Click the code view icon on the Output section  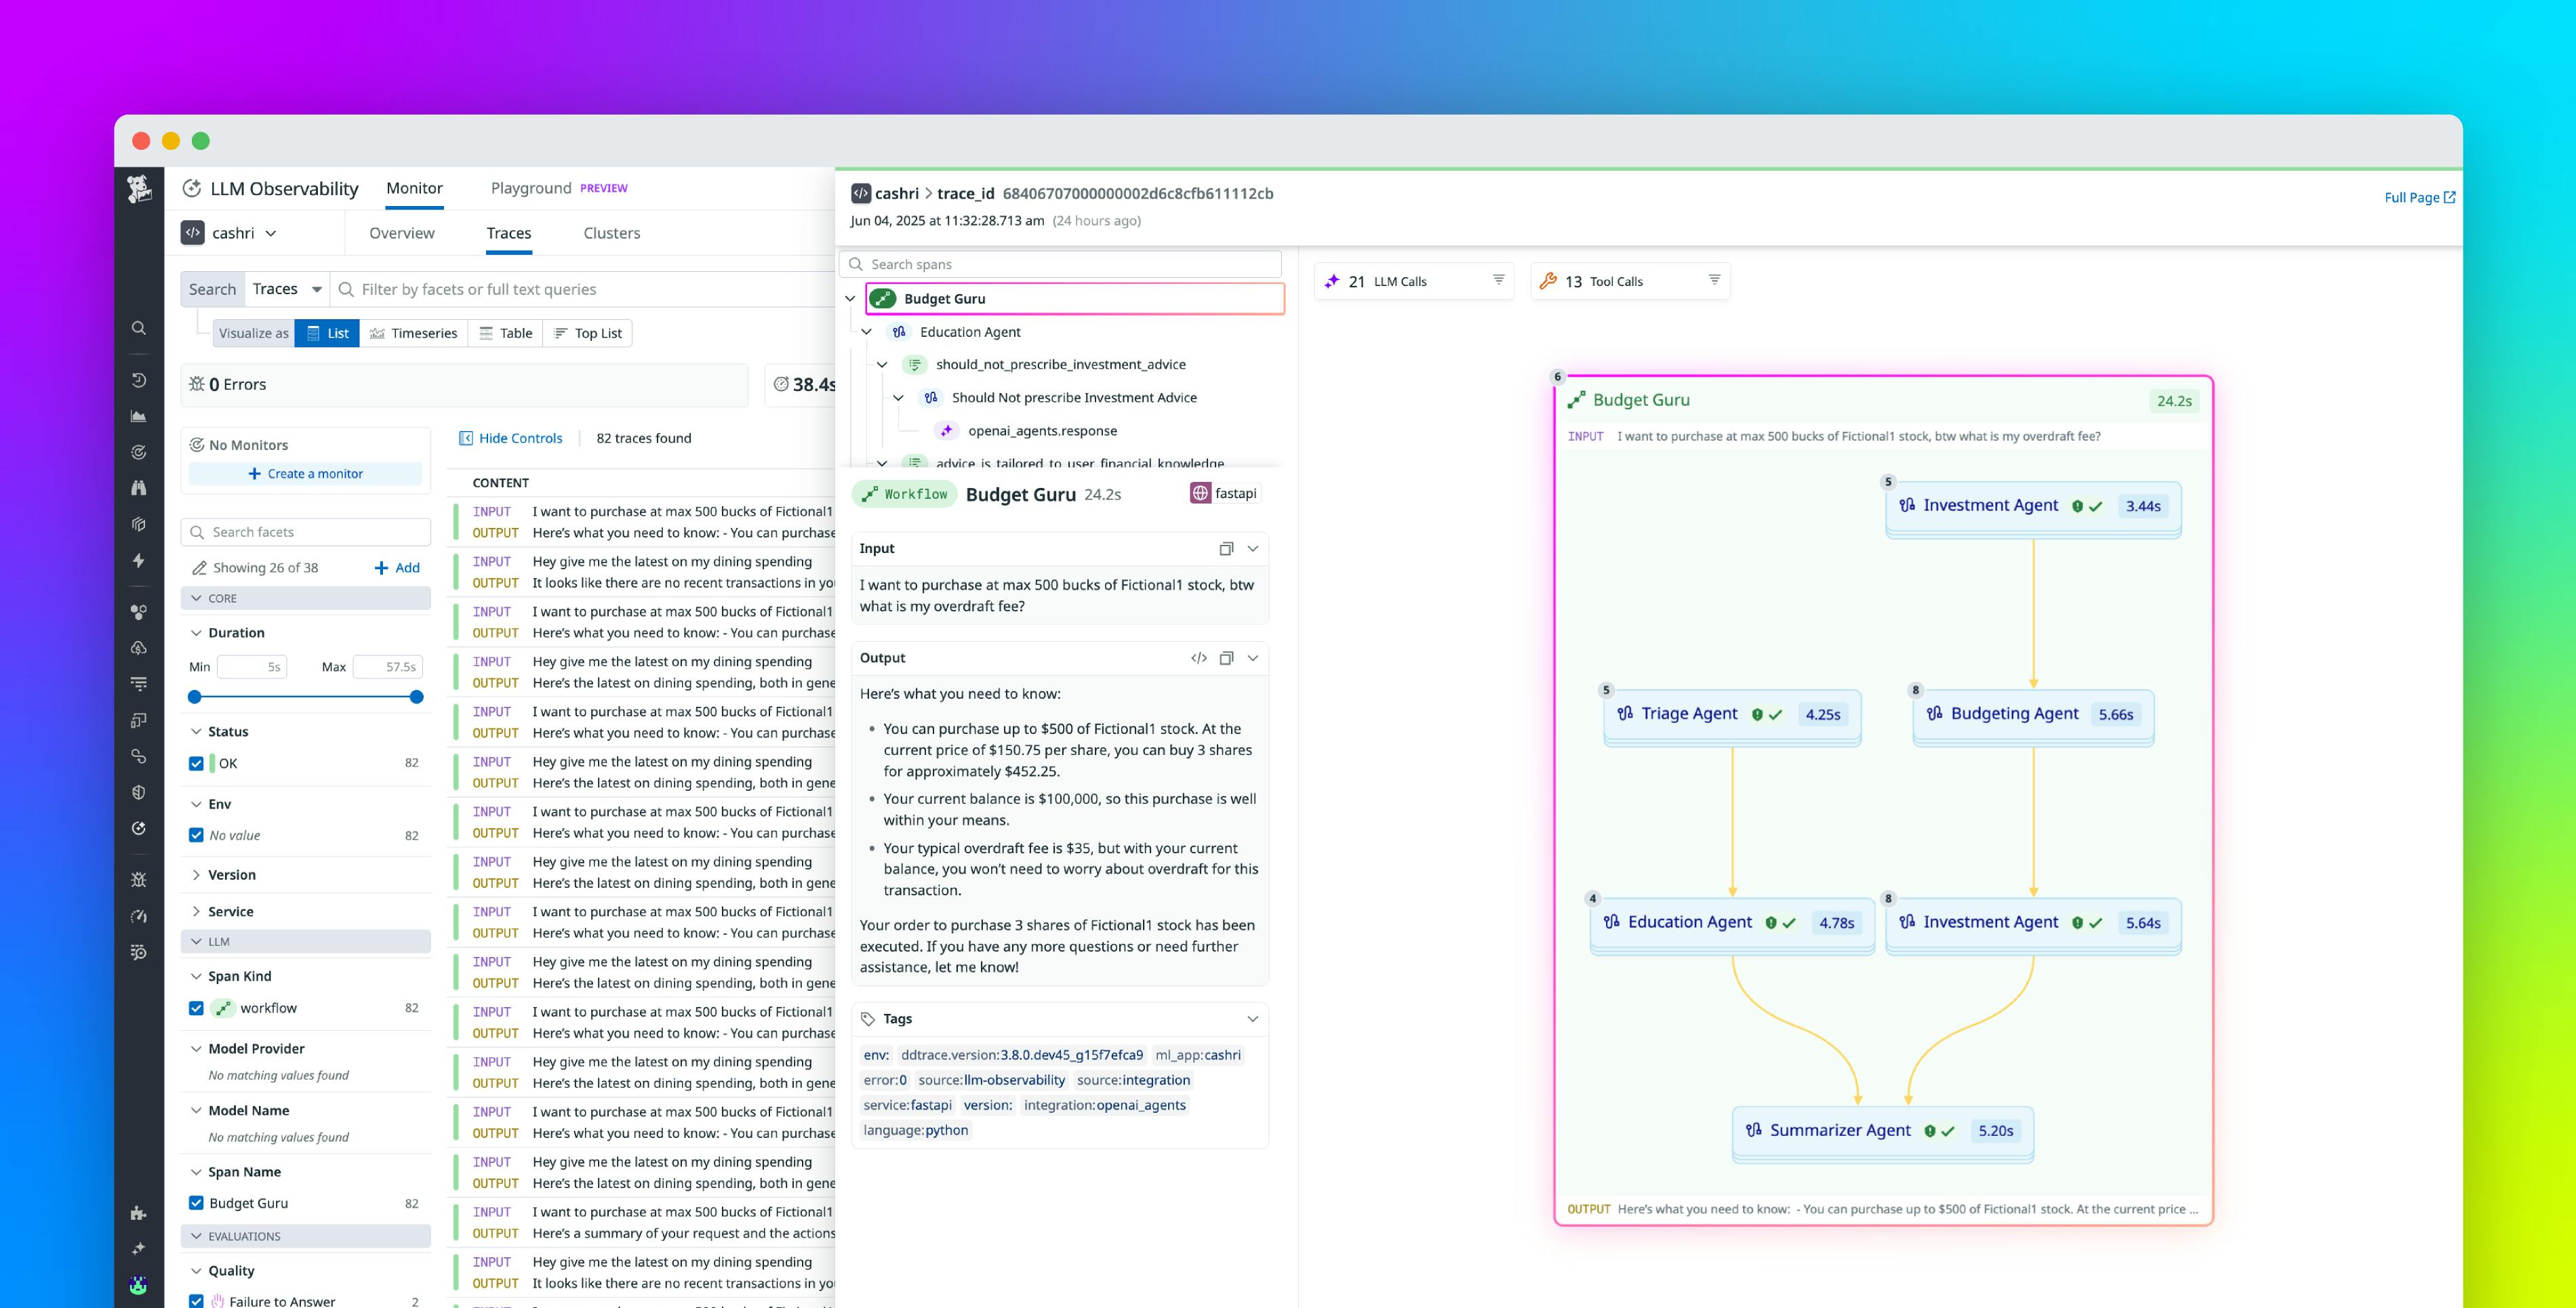coord(1198,658)
